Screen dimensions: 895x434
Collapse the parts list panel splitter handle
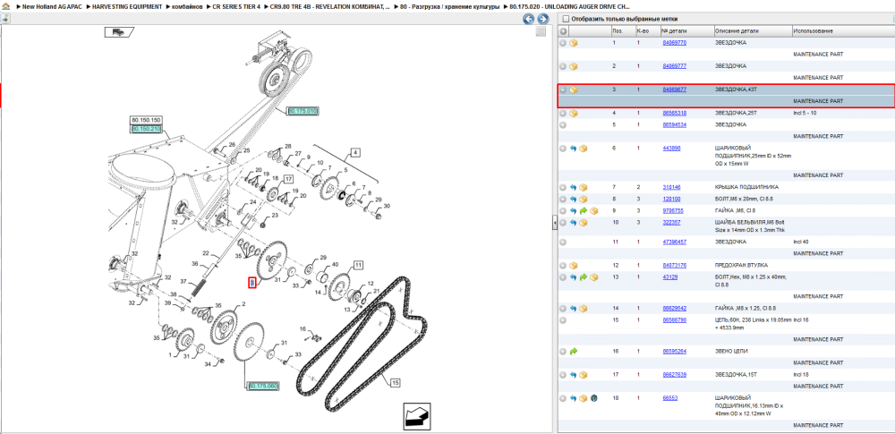coord(555,224)
